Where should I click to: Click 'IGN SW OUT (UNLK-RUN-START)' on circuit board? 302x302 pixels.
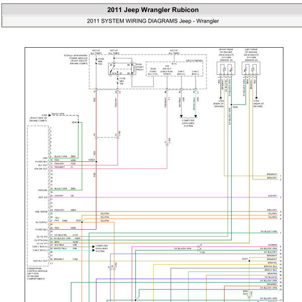(x=167, y=70)
